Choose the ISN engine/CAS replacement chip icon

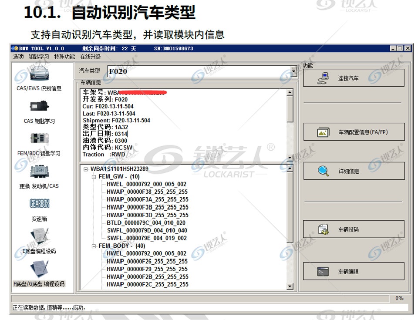point(40,172)
